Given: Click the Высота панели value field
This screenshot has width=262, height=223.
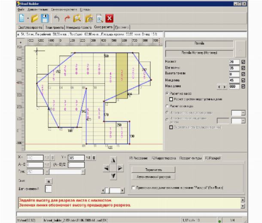Looking at the screenshot, I should [x=234, y=74].
